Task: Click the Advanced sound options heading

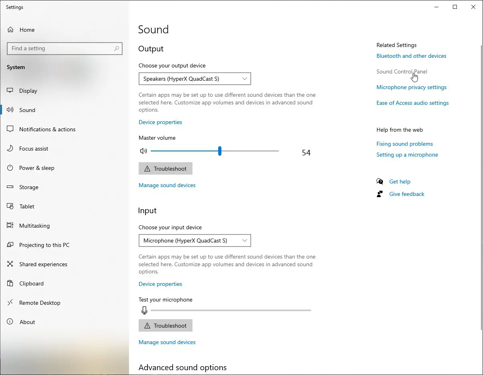Action: (182, 367)
